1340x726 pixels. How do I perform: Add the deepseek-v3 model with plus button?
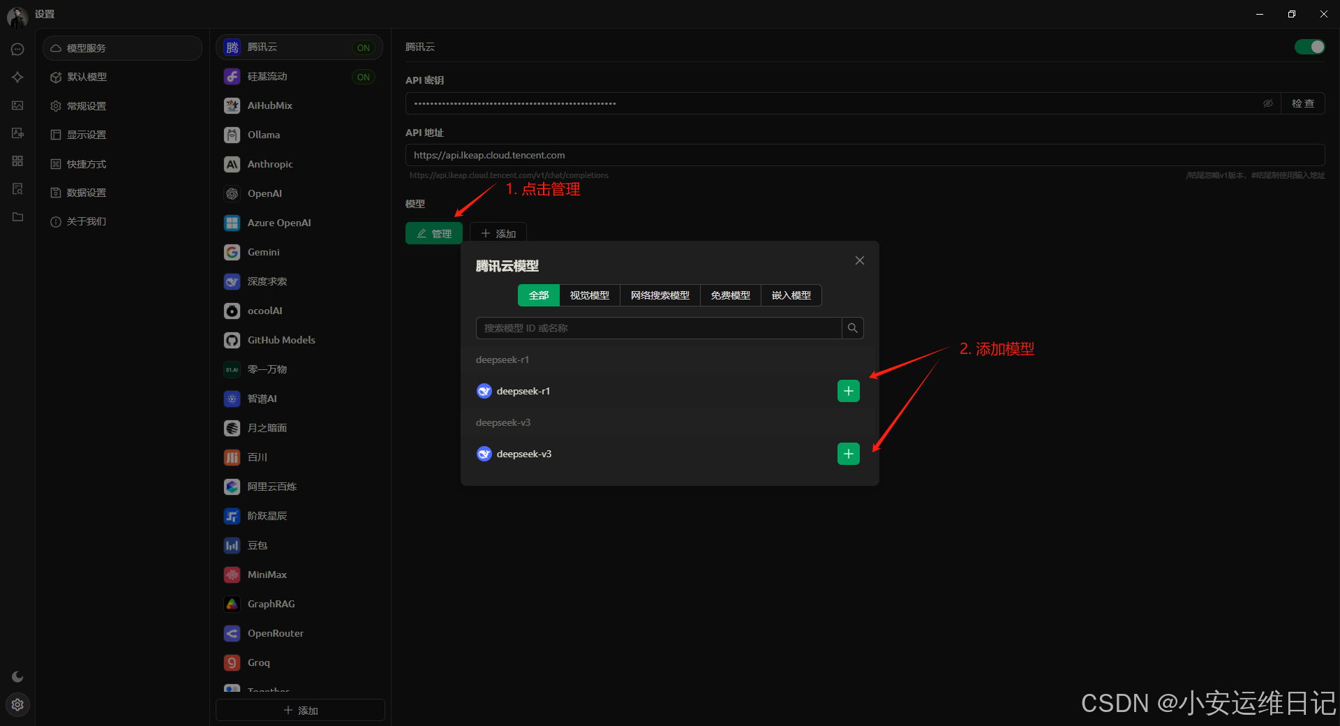[x=849, y=454]
